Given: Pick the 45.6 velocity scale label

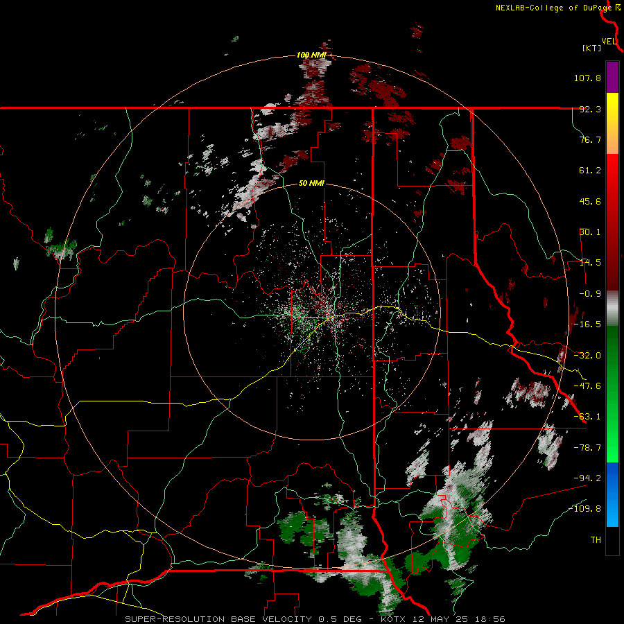Looking at the screenshot, I should (x=590, y=201).
